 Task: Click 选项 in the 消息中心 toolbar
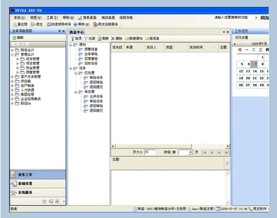tap(76, 38)
